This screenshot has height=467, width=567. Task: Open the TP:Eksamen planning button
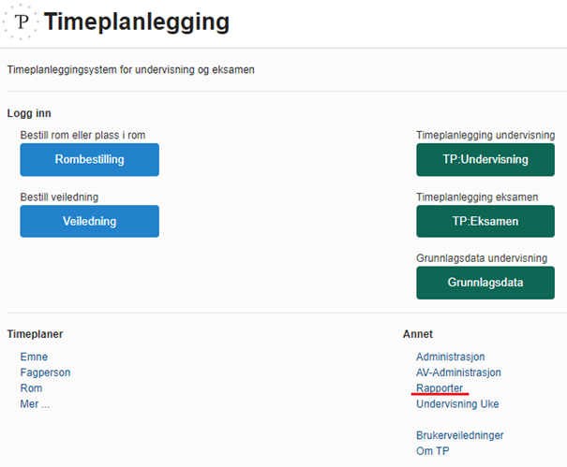(485, 221)
